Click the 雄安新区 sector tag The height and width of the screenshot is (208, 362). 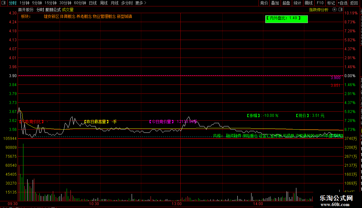point(51,16)
